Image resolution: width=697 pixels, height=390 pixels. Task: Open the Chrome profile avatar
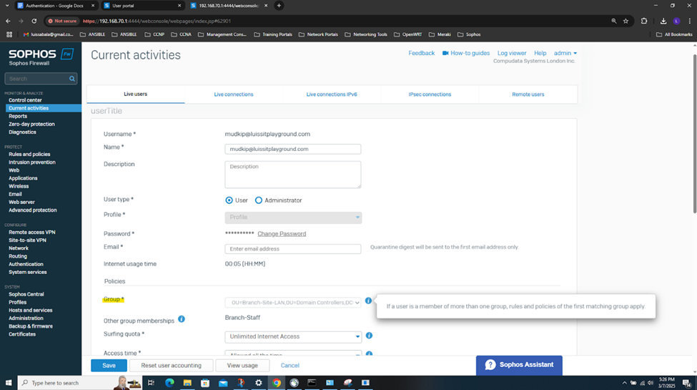click(676, 21)
